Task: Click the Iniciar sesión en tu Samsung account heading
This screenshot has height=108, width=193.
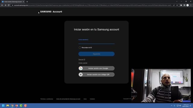Action: pos(96,29)
